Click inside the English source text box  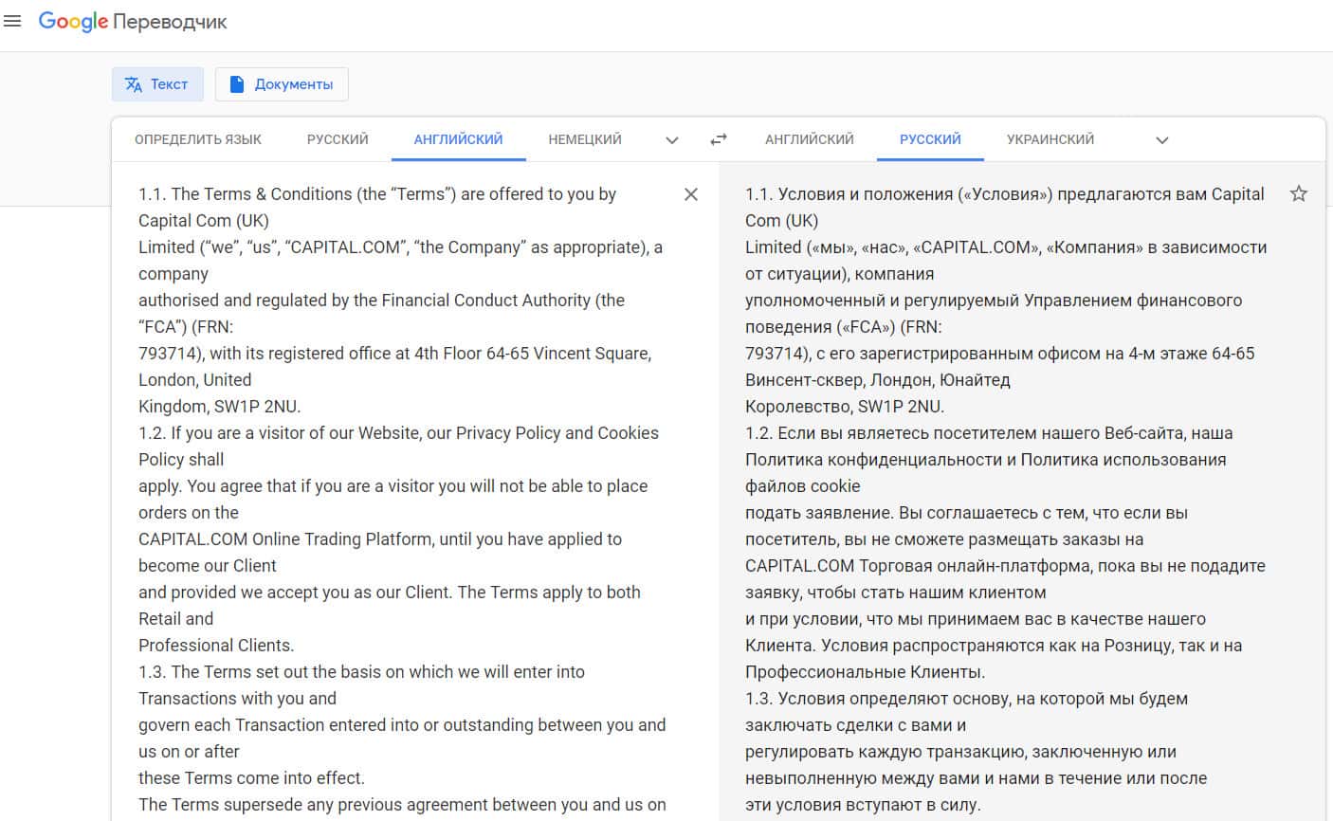coord(398,512)
